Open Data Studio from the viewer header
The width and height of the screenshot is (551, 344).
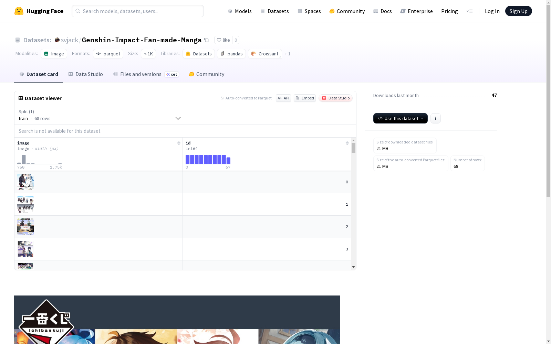click(x=336, y=98)
